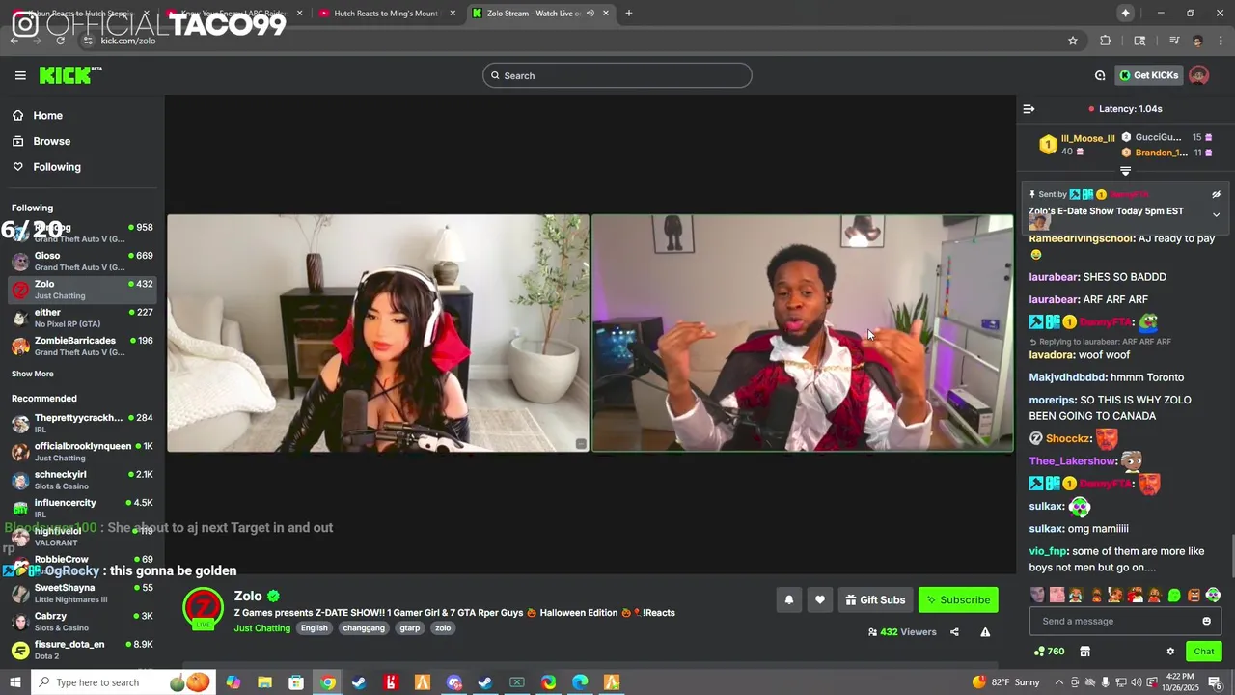This screenshot has width=1235, height=695.
Task: Open the channel shop icon
Action: pyautogui.click(x=1084, y=652)
